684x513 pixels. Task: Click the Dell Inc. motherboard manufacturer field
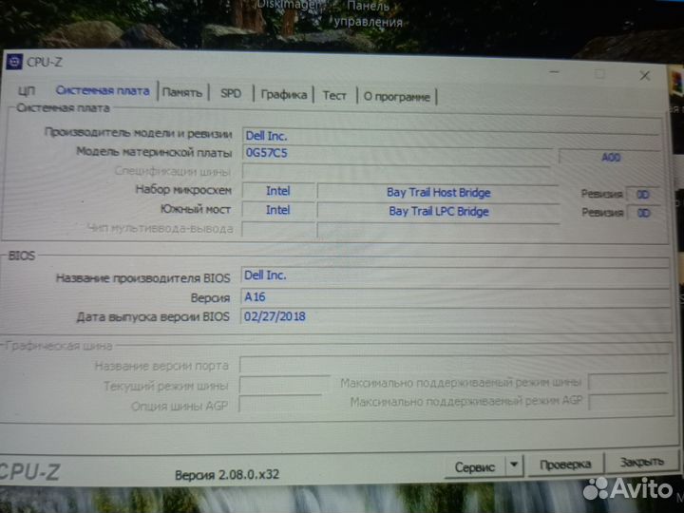(450, 136)
